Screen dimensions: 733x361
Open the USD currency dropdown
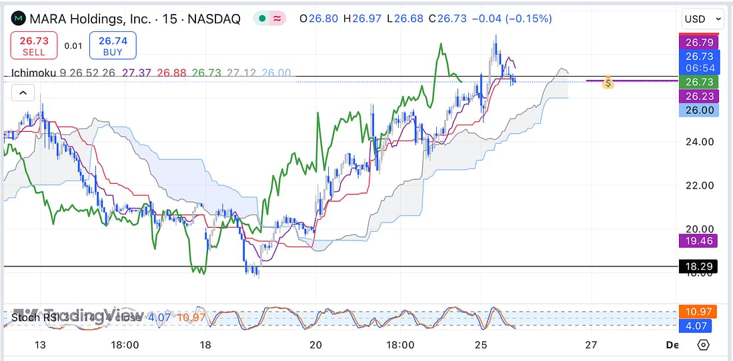703,19
